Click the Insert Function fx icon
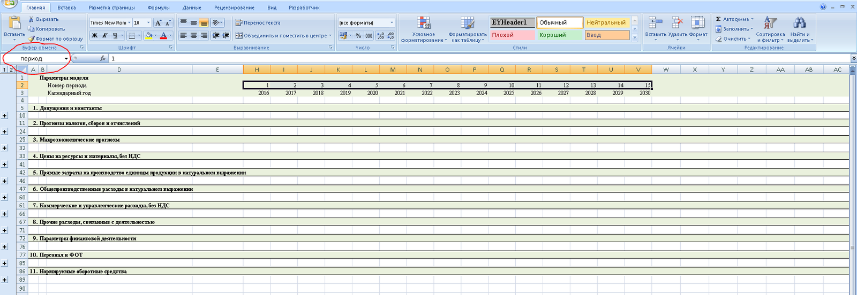The height and width of the screenshot is (295, 857). click(103, 58)
